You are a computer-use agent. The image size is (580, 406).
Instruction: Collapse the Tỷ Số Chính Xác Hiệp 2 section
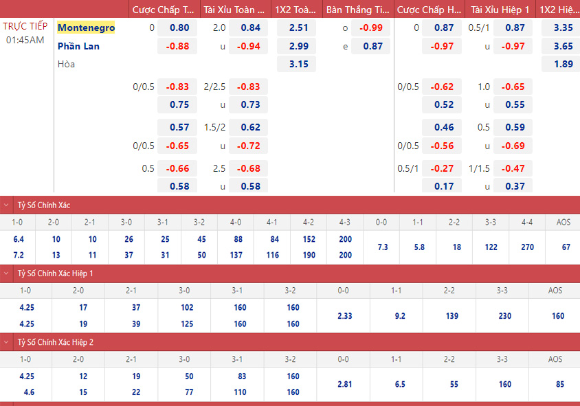coord(7,341)
